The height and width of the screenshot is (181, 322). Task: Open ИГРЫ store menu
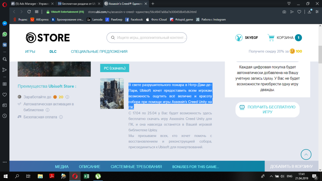pos(30,52)
